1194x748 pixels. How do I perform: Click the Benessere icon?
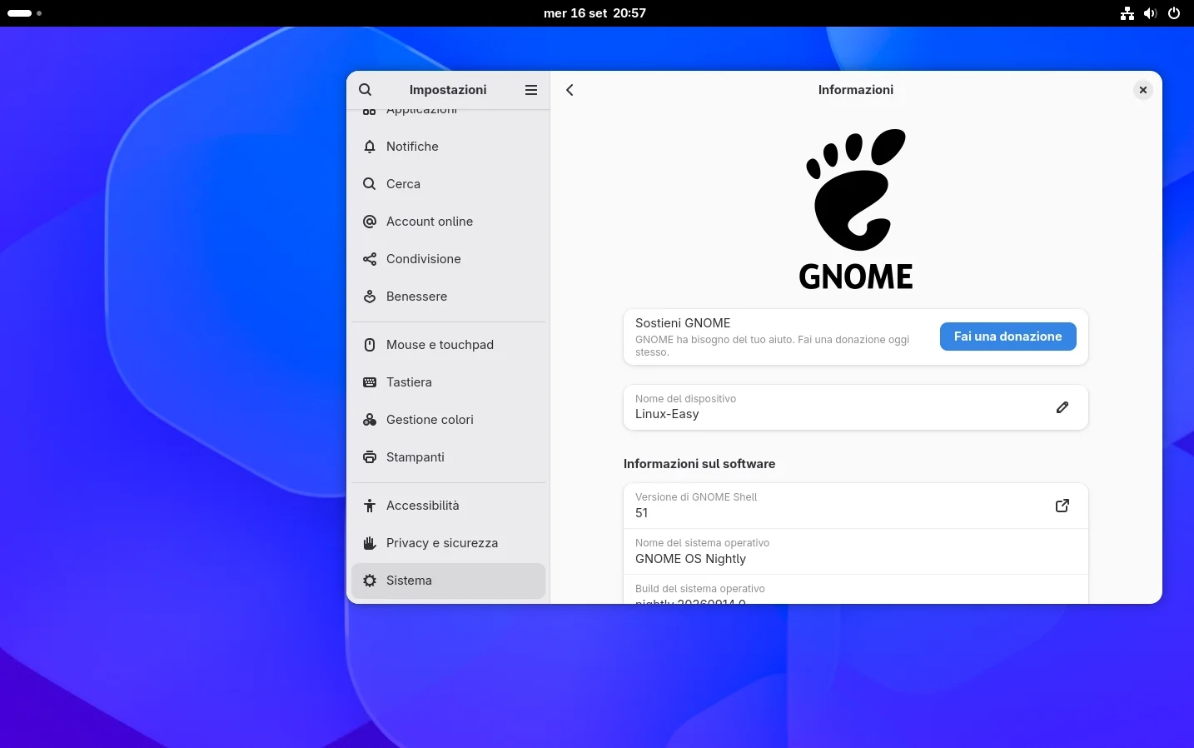coord(370,297)
